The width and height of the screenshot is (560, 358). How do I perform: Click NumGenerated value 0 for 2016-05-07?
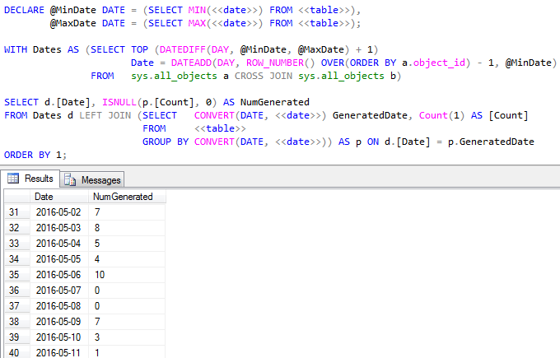tap(127, 291)
